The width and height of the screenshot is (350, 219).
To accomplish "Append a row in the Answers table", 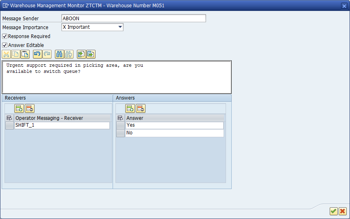I will (x=130, y=108).
